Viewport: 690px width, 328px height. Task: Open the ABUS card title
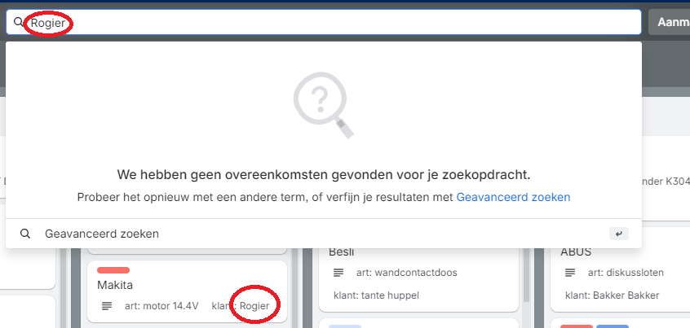point(576,252)
